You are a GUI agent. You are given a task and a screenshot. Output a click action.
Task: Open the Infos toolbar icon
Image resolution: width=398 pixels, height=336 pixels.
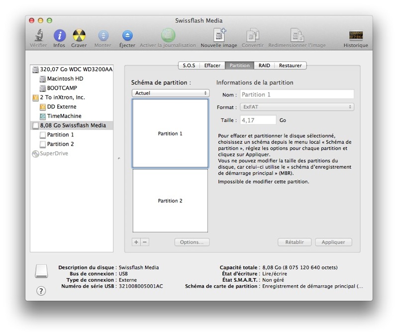pyautogui.click(x=59, y=36)
